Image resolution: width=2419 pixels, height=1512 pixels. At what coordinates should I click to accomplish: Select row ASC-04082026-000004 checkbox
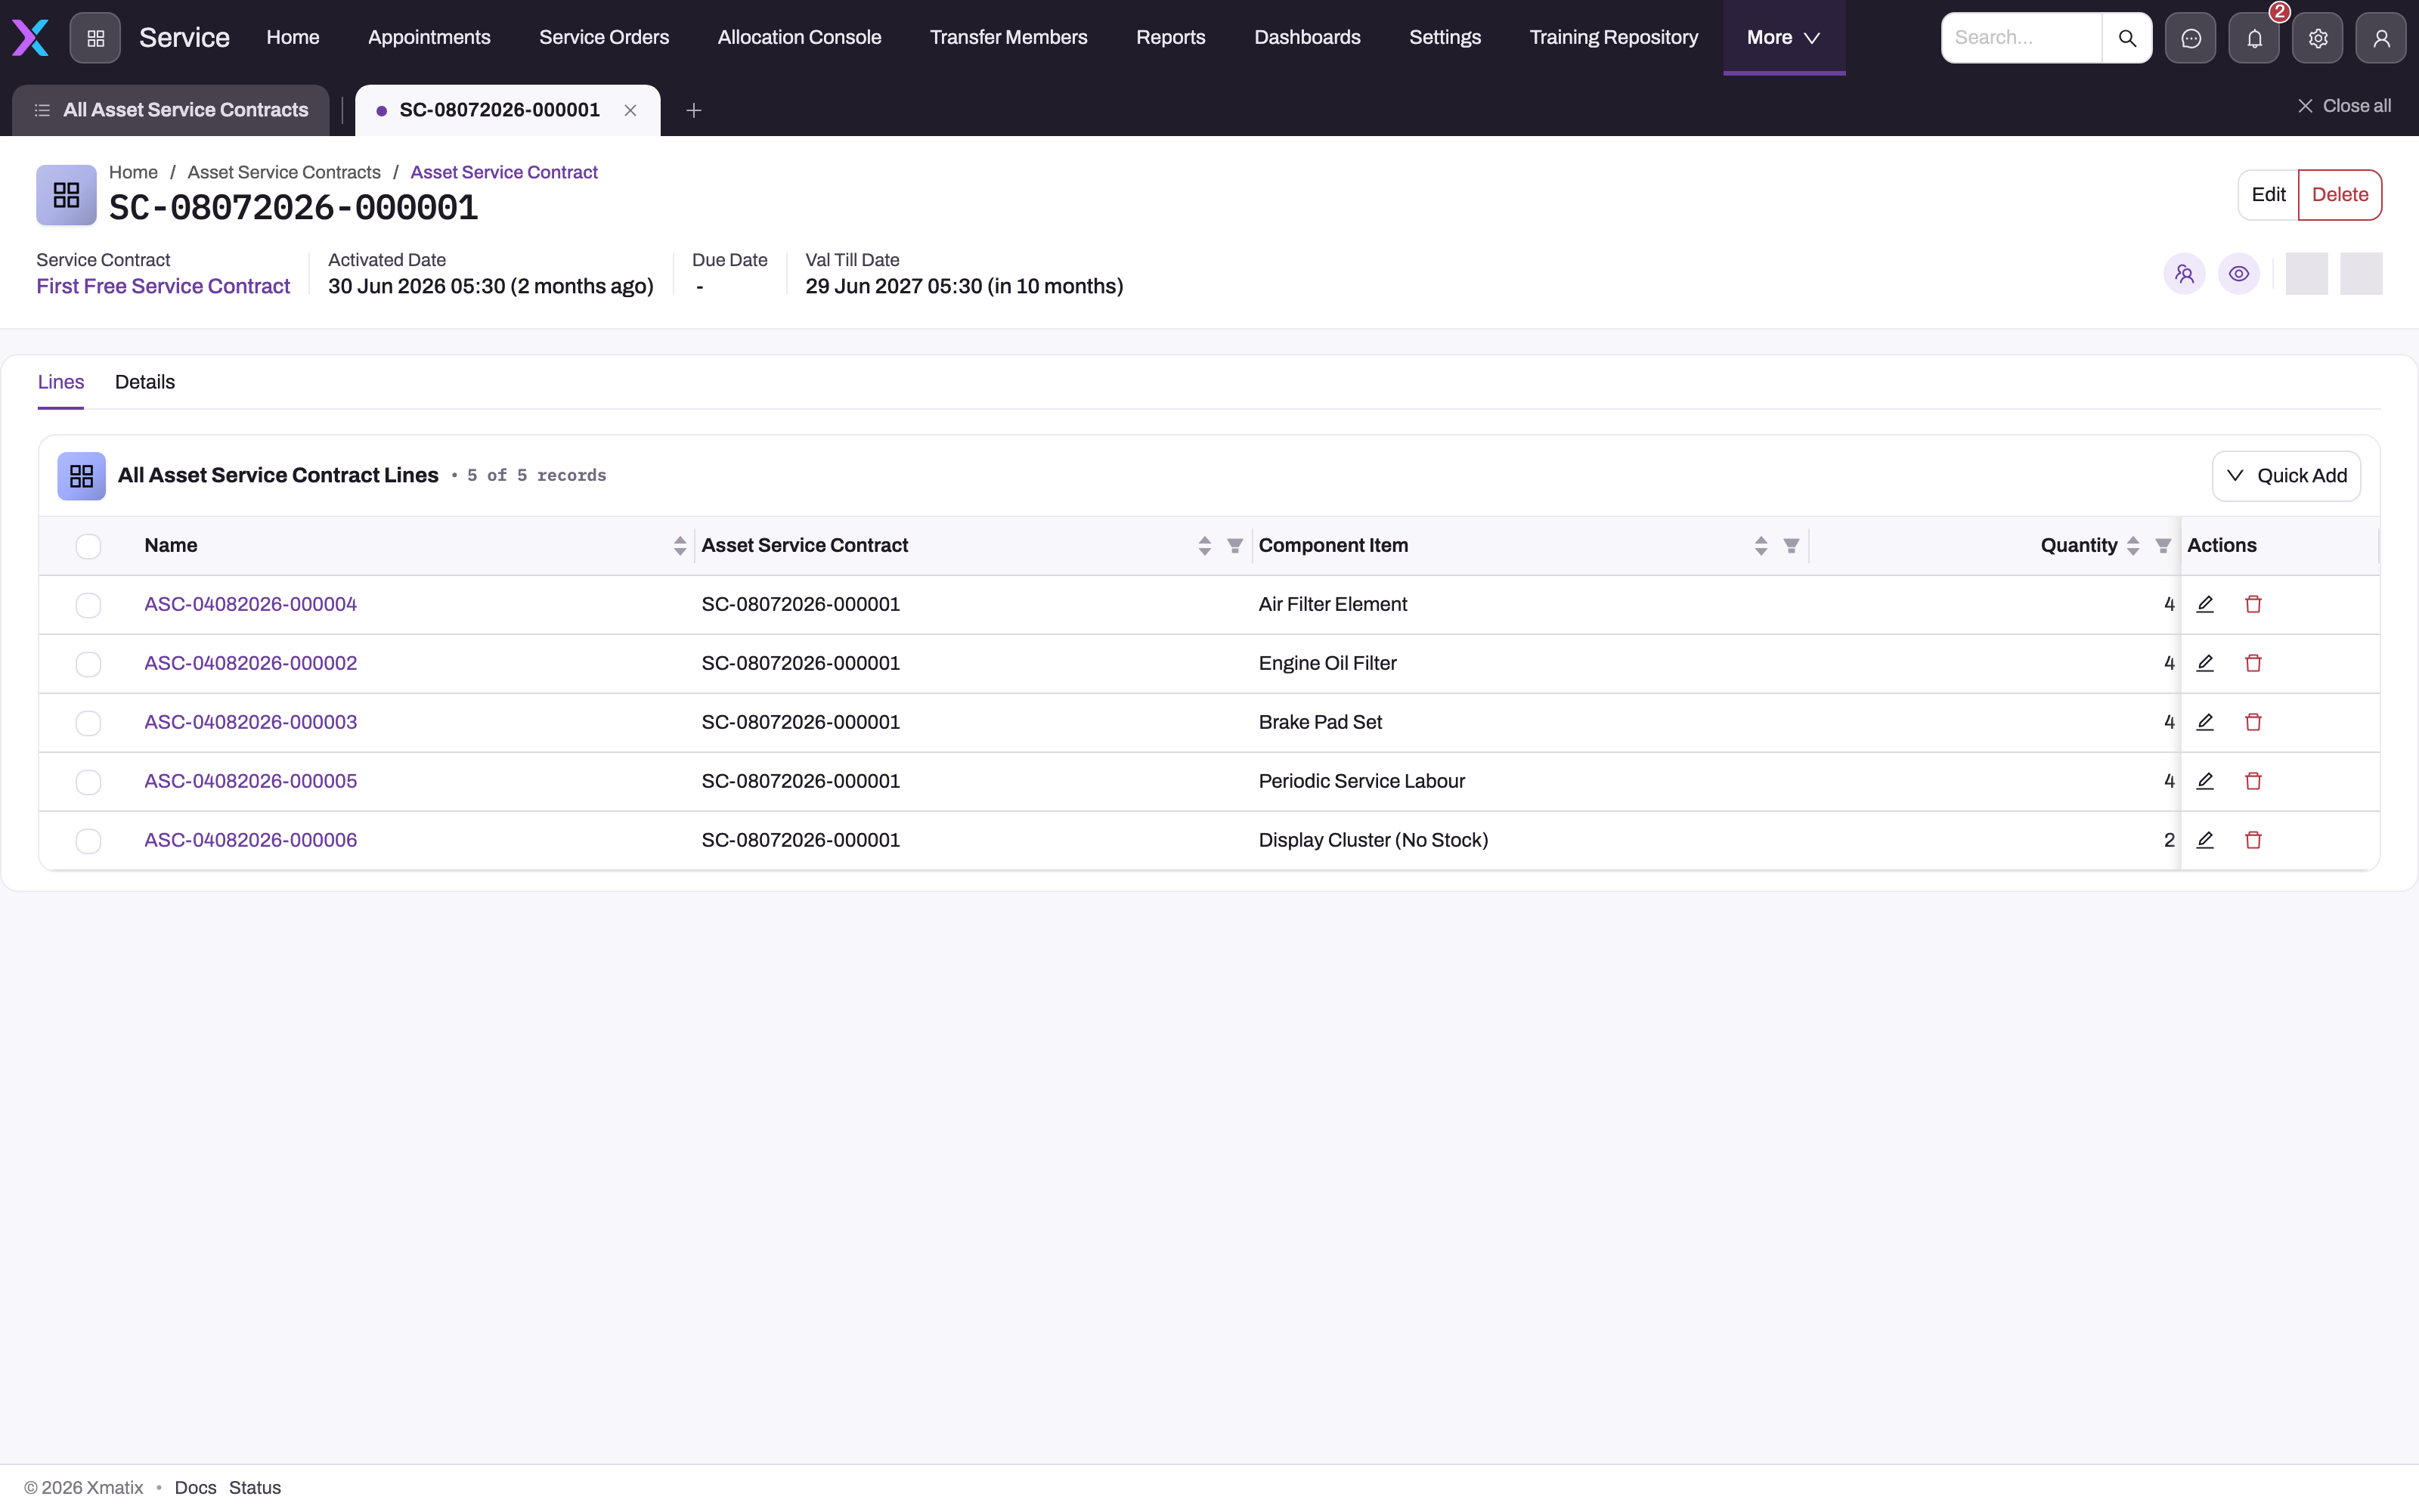pyautogui.click(x=88, y=605)
